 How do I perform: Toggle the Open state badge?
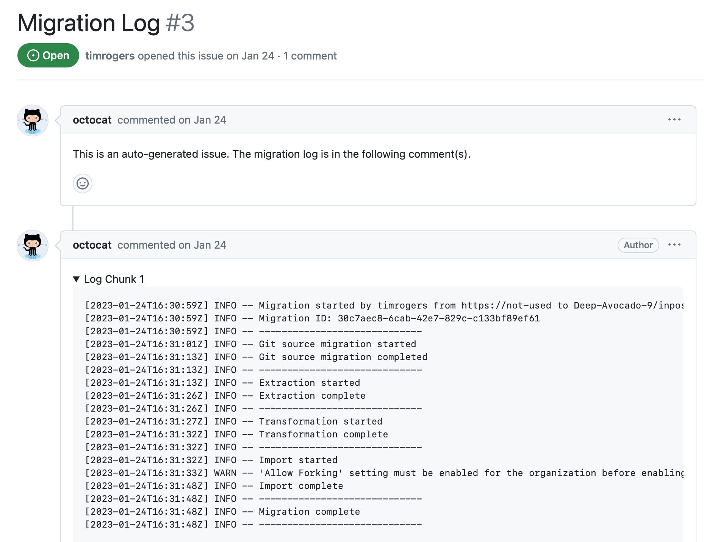(x=48, y=56)
